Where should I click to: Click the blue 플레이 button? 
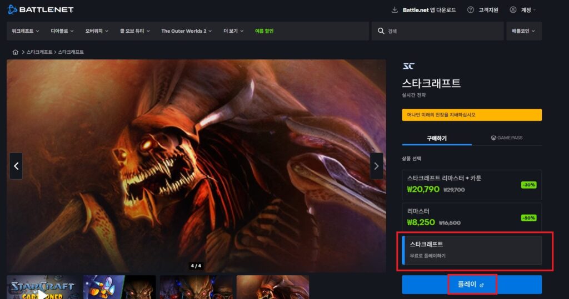[x=472, y=285]
